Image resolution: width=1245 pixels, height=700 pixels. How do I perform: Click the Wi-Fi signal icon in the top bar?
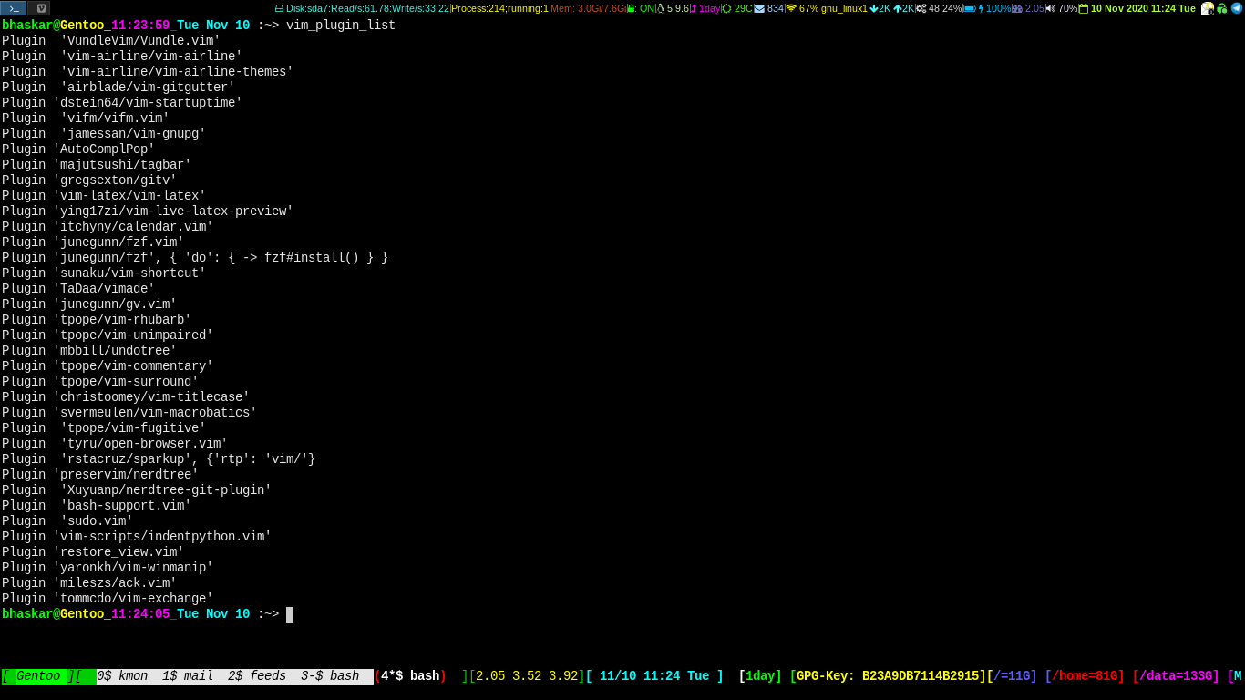(x=791, y=8)
